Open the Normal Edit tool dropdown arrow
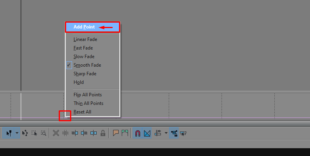Viewport: 310px width, 156px height. [17, 133]
